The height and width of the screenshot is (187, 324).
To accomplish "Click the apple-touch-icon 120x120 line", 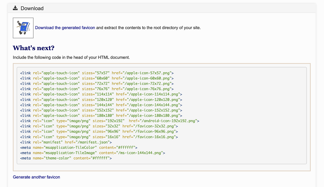I will 100,99.
